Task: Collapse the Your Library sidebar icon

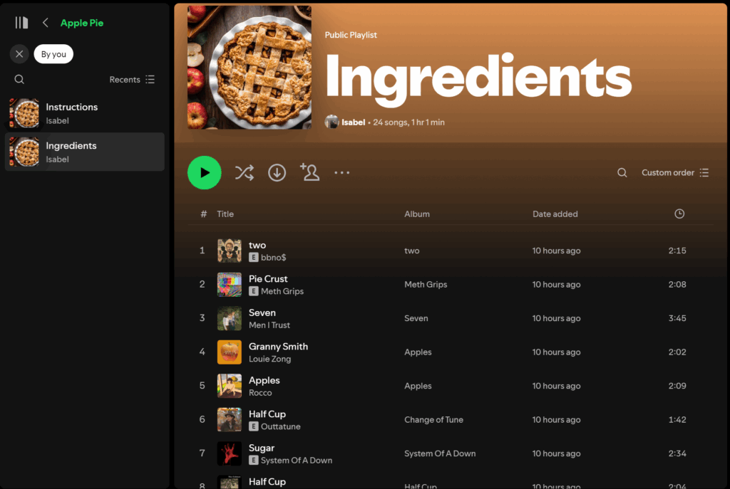Action: (21, 23)
